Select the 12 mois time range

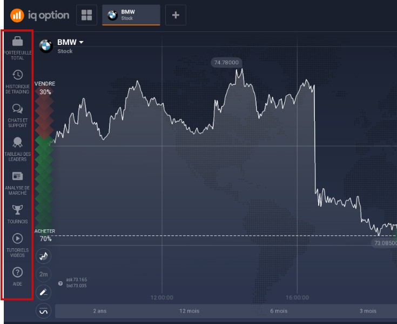coord(190,311)
